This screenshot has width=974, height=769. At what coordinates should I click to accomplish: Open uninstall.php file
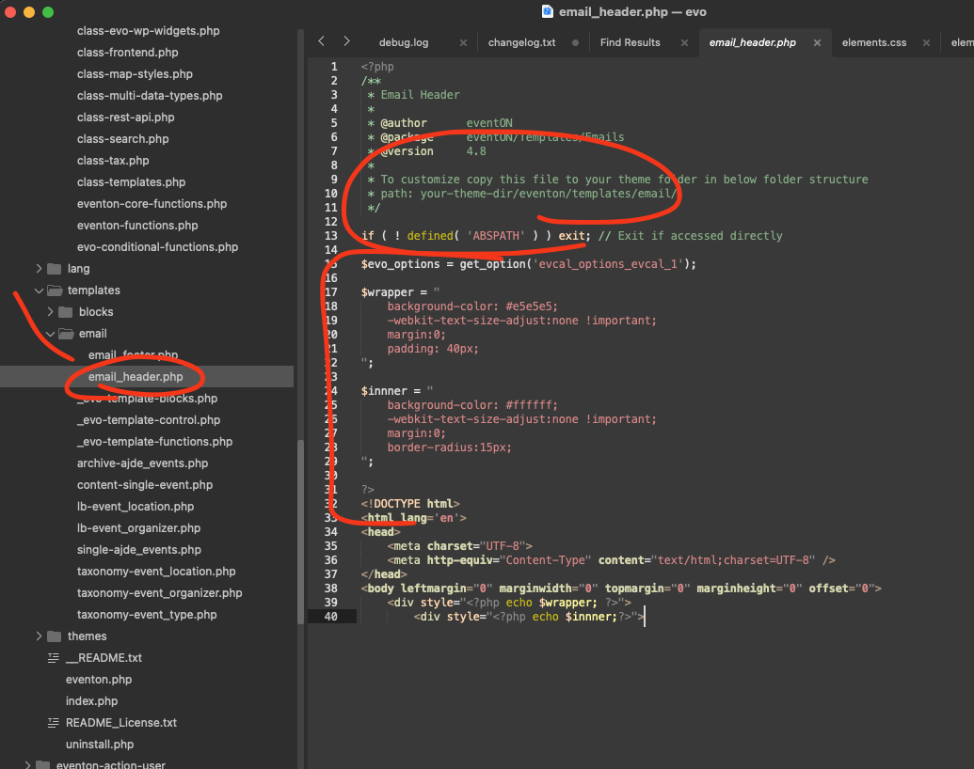point(100,745)
